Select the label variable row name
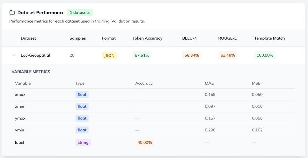The width and height of the screenshot is (308, 158). pos(19,142)
